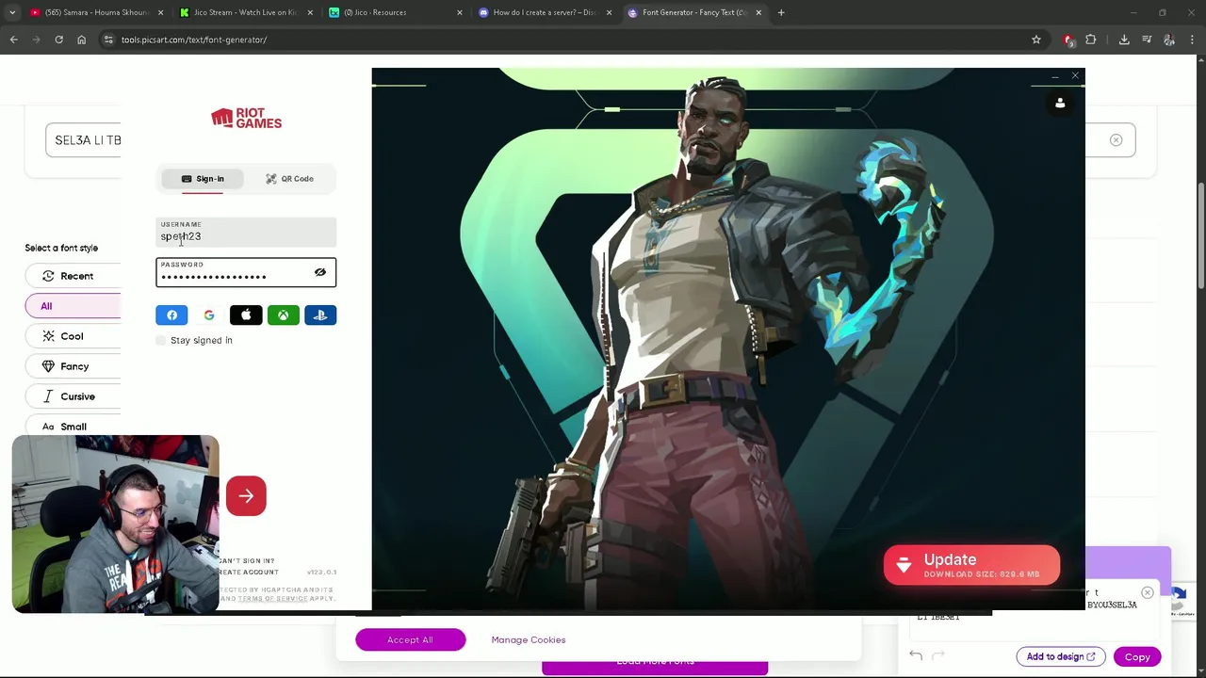Image resolution: width=1206 pixels, height=678 pixels.
Task: Open the red extension icon in toolbar
Action: tap(1068, 40)
